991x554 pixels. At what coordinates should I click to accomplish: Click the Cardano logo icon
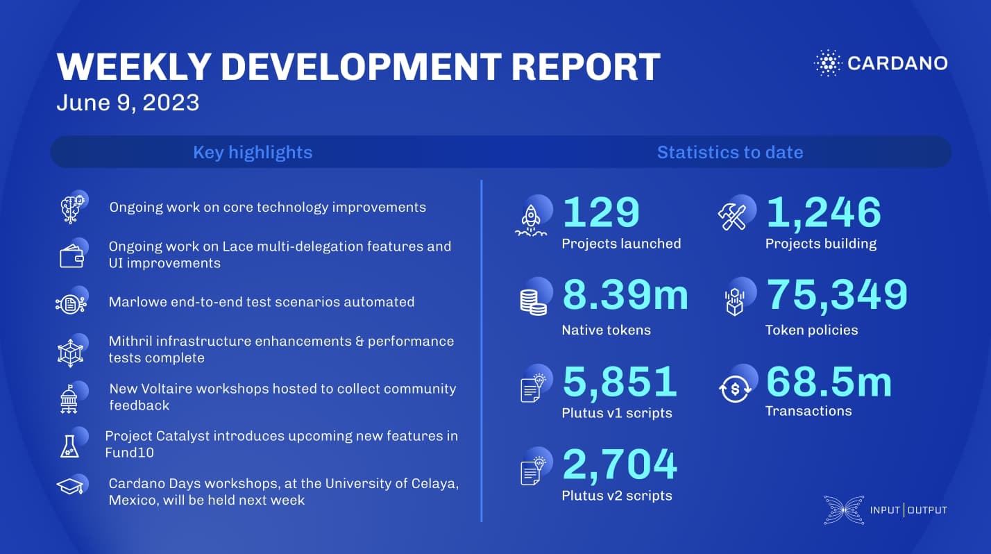pyautogui.click(x=827, y=63)
